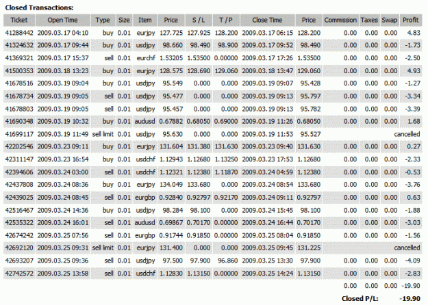Click profit value -2.83
428x305 pixels.
pos(412,274)
